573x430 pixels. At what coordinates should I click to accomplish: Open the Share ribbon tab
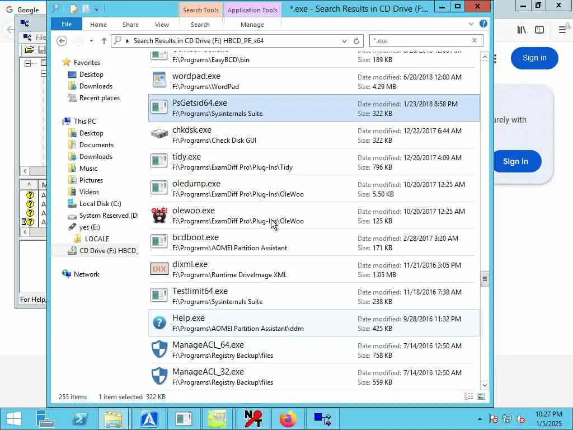coord(130,25)
